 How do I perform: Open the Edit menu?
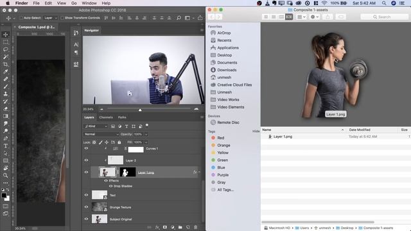point(48,3)
